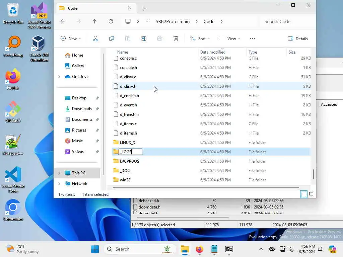This screenshot has width=343, height=257.
Task: Open Notepad icon in taskbar
Action: coord(214,249)
